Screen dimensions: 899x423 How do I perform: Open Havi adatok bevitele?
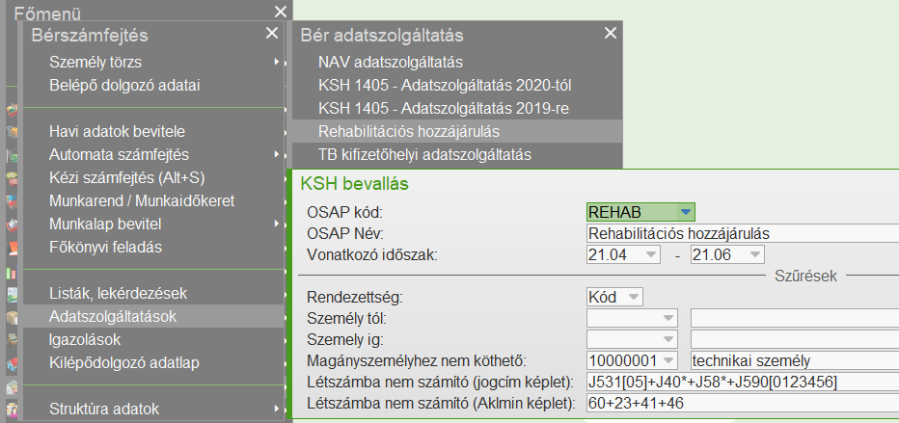point(152,132)
